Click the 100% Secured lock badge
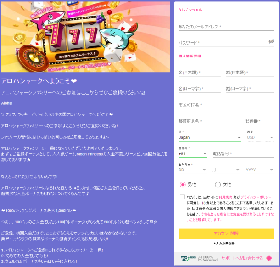 click(207, 258)
